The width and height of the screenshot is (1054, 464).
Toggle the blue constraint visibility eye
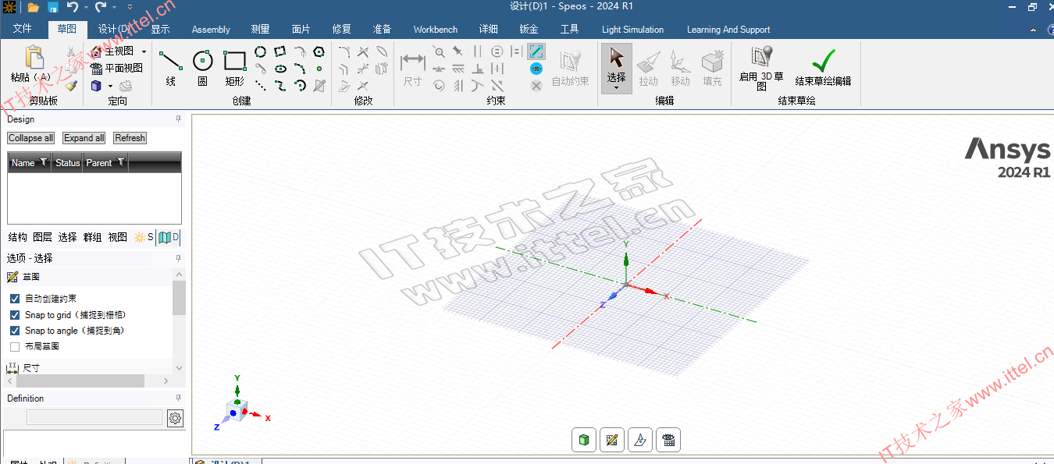536,69
